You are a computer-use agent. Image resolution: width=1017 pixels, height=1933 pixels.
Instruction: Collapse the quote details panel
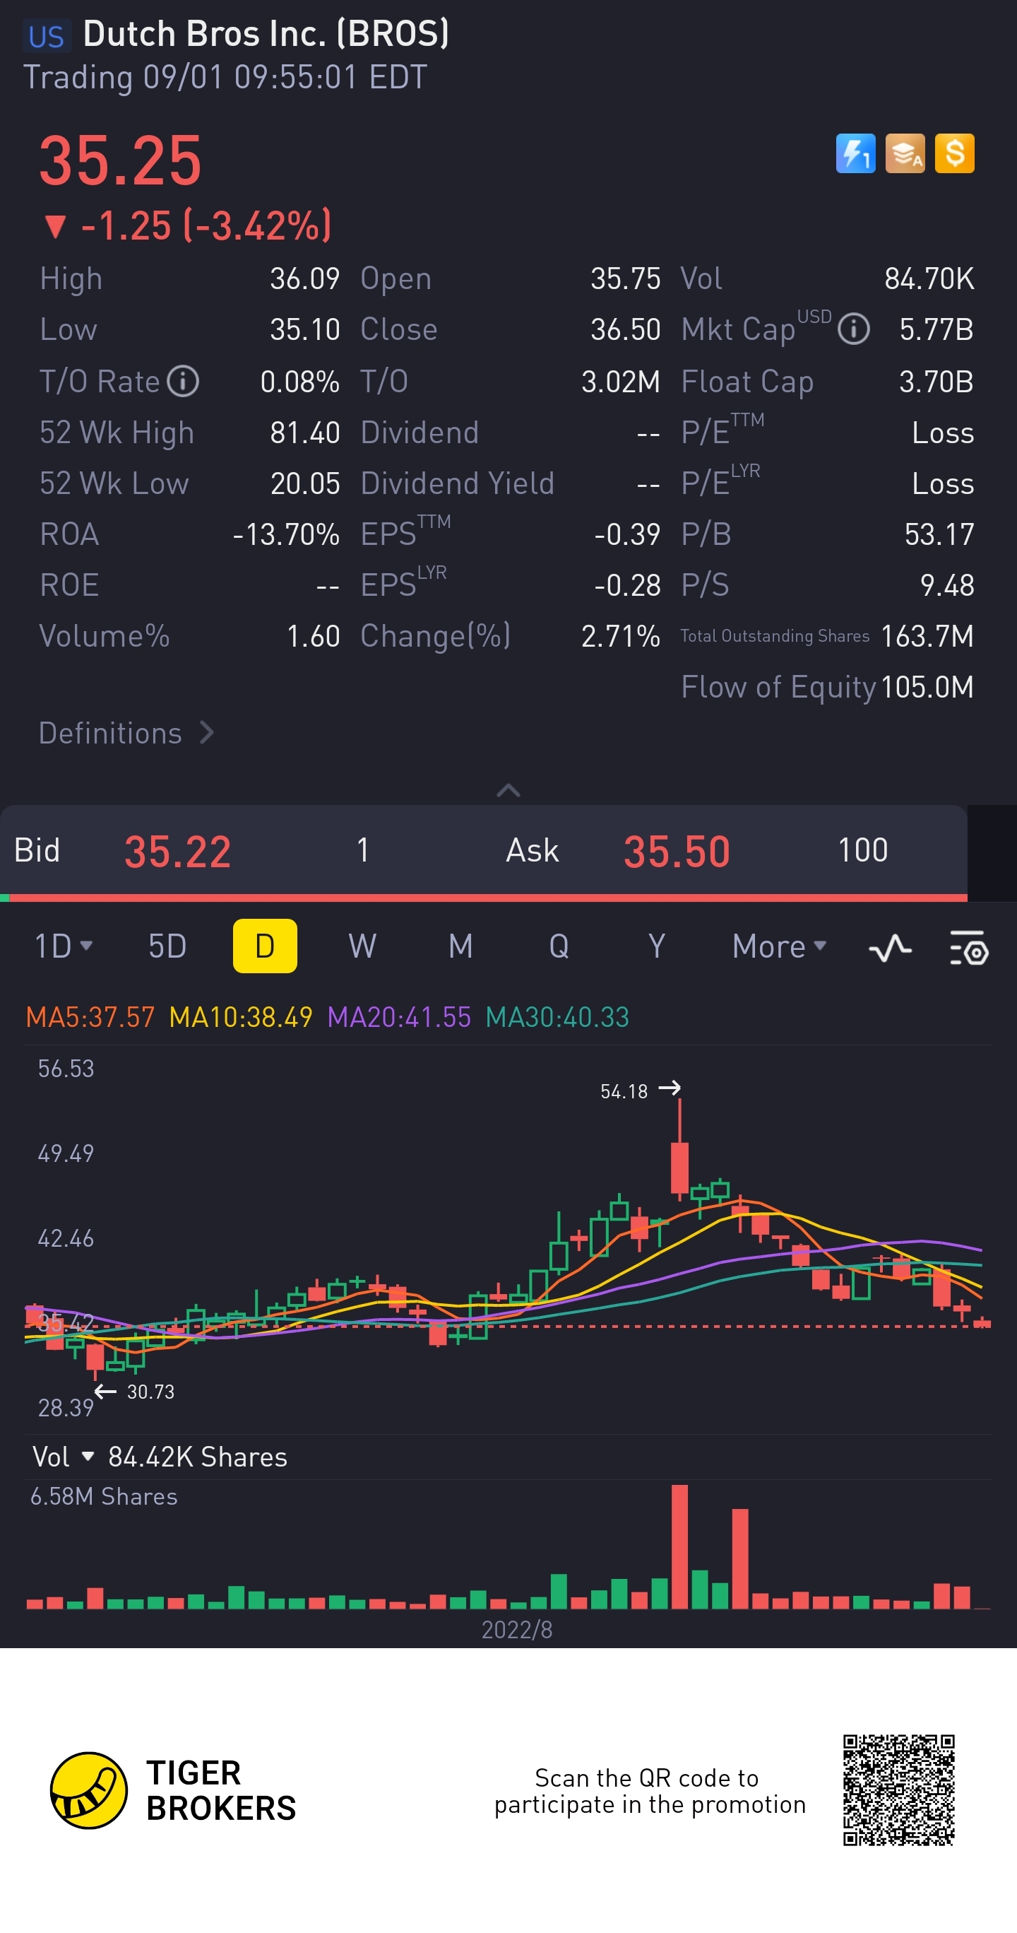tap(509, 790)
